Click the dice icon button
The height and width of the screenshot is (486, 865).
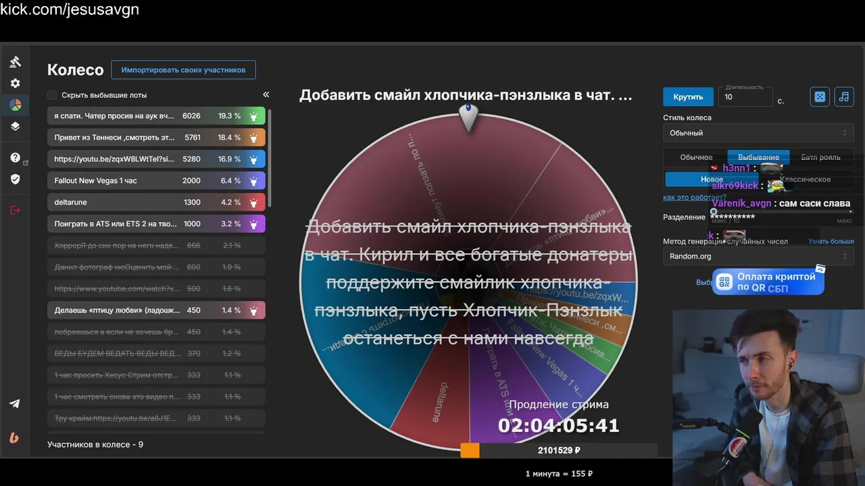coord(820,97)
